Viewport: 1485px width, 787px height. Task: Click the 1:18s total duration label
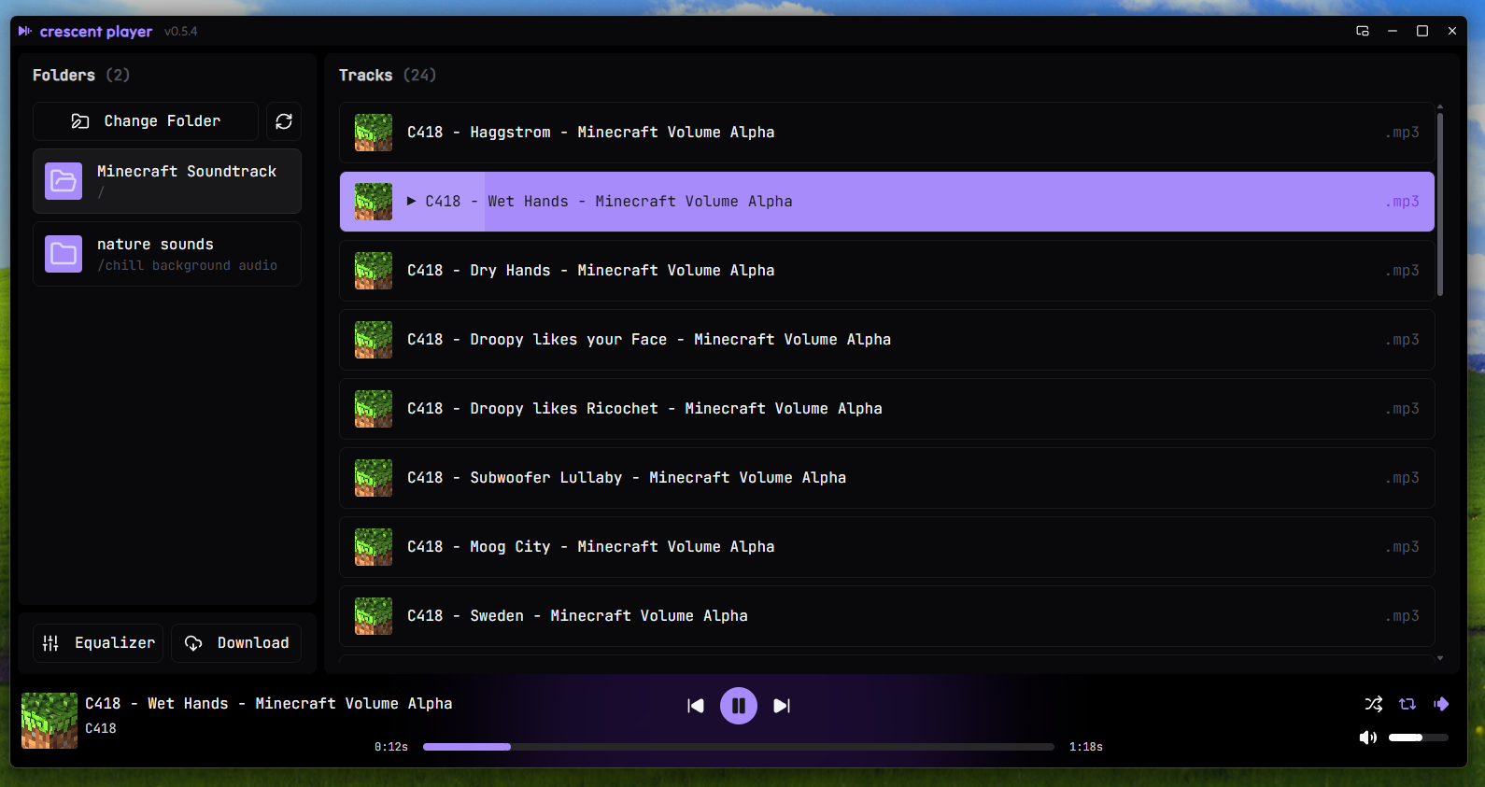[1086, 747]
